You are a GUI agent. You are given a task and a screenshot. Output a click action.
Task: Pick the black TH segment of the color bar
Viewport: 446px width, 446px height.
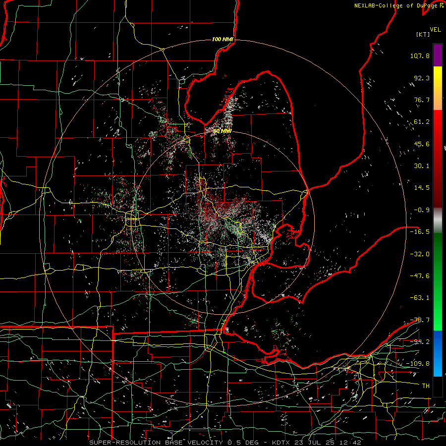click(438, 386)
